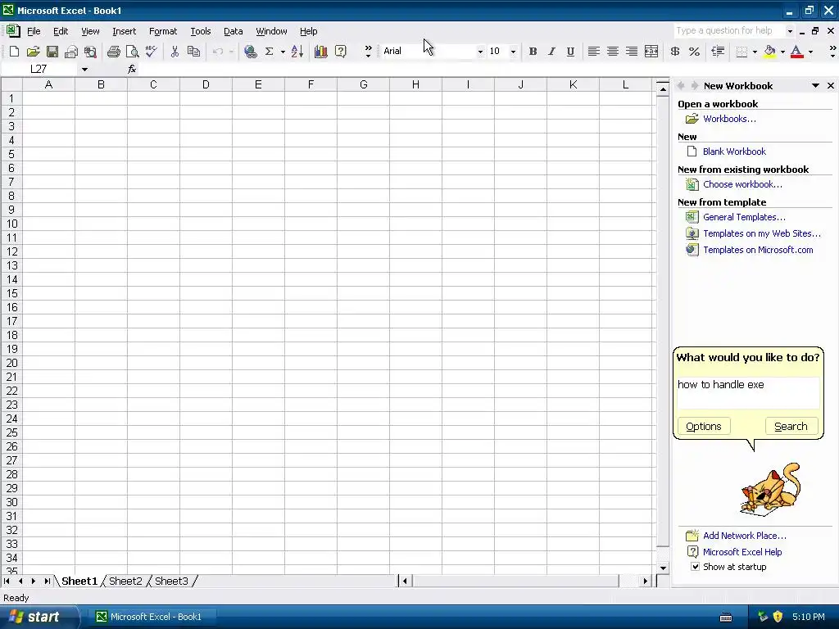Click the Blank Workbook link
839x629 pixels.
[734, 152]
